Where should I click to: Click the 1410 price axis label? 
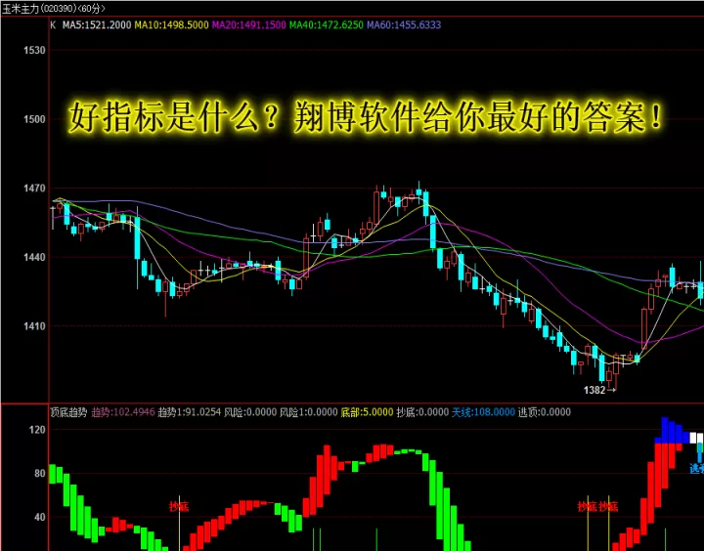click(x=34, y=326)
